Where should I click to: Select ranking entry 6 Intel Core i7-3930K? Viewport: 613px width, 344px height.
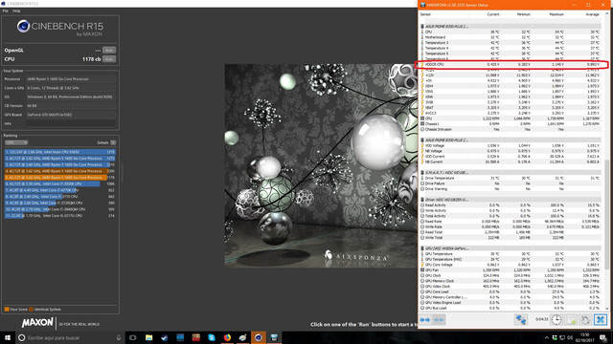coord(59,183)
